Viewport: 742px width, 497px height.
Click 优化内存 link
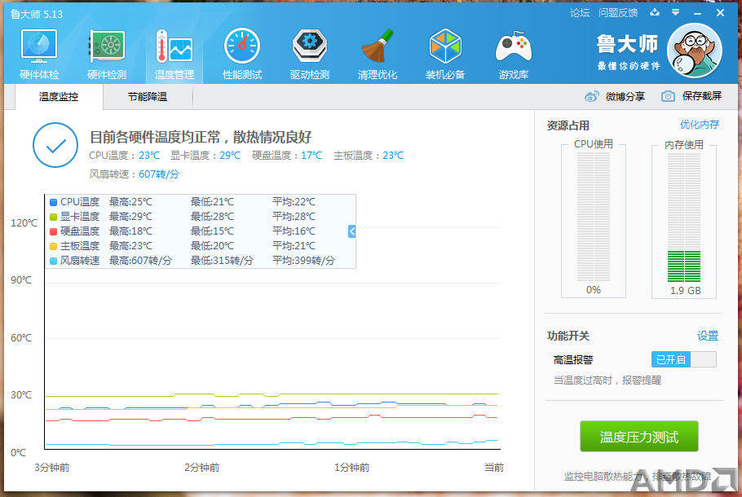(700, 125)
